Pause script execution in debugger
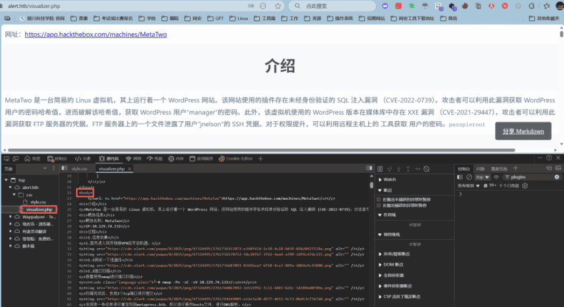 coord(380,169)
